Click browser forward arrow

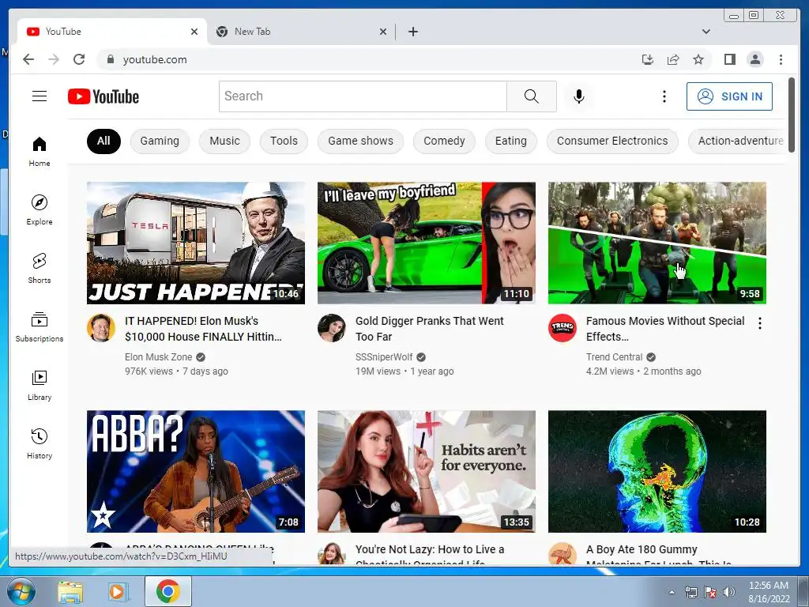[x=54, y=59]
